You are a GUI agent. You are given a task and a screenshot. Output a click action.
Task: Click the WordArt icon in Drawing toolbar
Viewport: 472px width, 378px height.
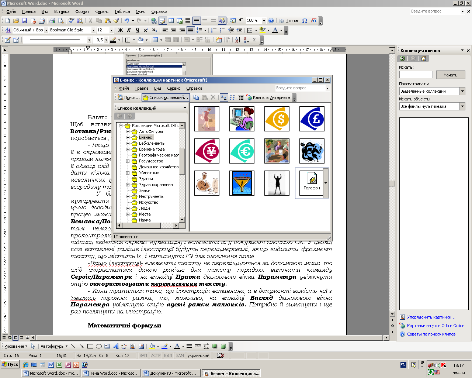(115, 346)
